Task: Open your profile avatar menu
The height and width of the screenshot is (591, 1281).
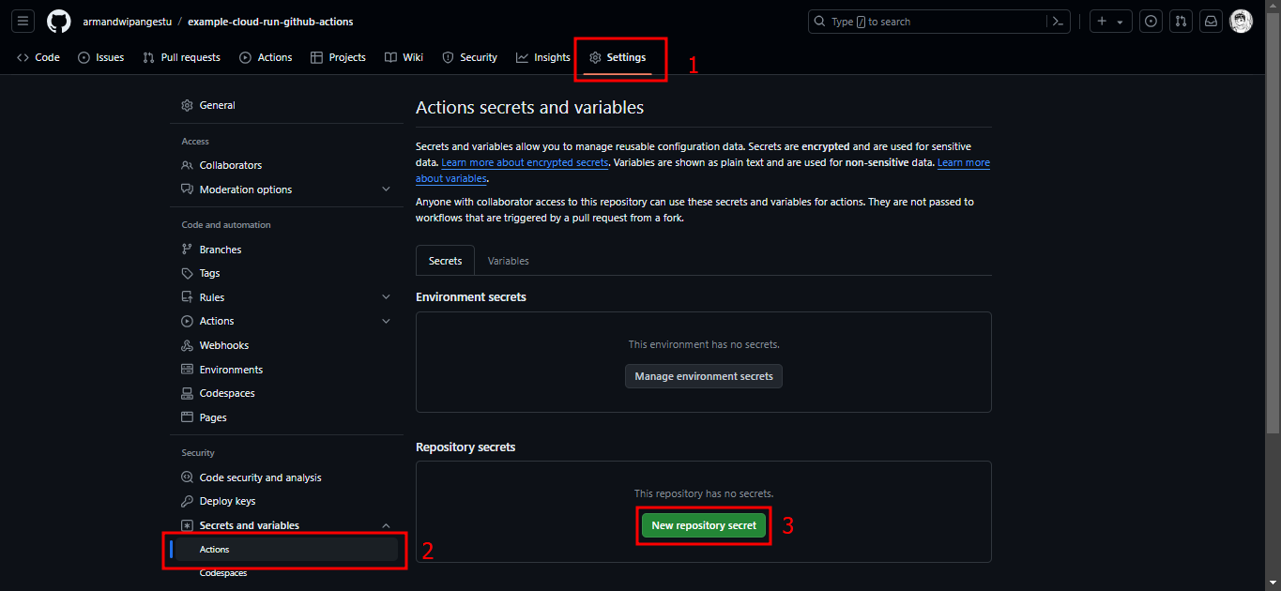Action: pos(1241,21)
